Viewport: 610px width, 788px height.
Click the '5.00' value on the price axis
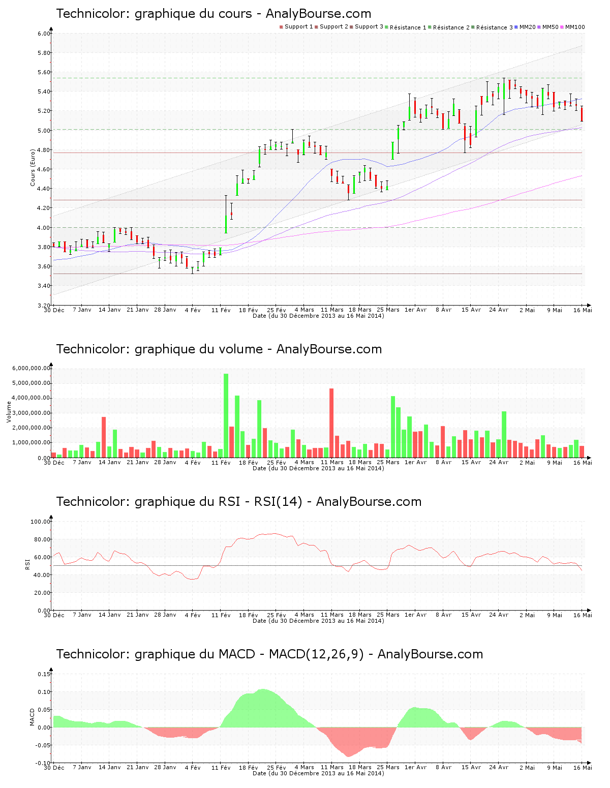pyautogui.click(x=44, y=131)
